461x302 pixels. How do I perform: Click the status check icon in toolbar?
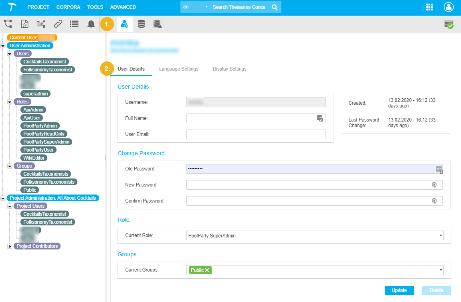pyautogui.click(x=449, y=24)
